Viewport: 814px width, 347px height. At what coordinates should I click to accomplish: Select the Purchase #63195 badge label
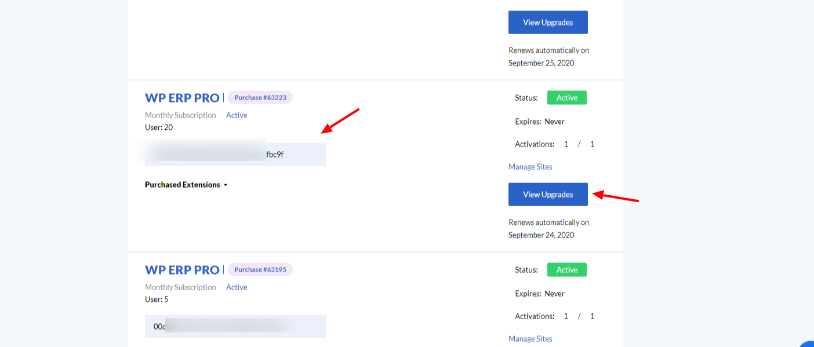tap(260, 269)
